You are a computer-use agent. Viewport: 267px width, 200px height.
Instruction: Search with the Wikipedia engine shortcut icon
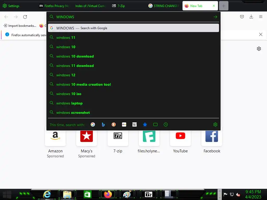coord(135,125)
